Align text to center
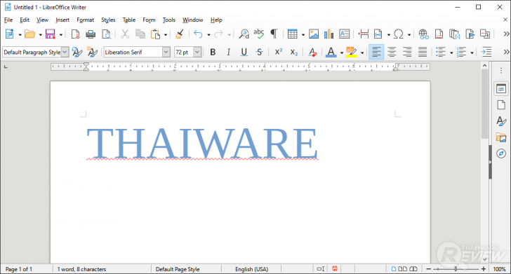511x274 pixels. 392,52
